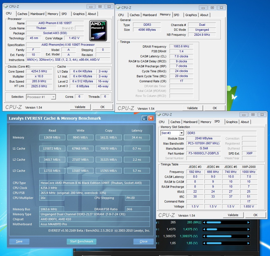Click right arrow of the 1,4375 V slider
The image size is (270, 256).
click(248, 229)
